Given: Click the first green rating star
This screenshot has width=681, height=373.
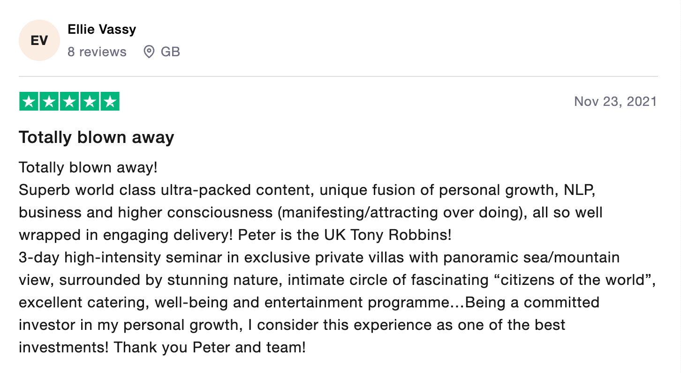Looking at the screenshot, I should click(x=29, y=102).
